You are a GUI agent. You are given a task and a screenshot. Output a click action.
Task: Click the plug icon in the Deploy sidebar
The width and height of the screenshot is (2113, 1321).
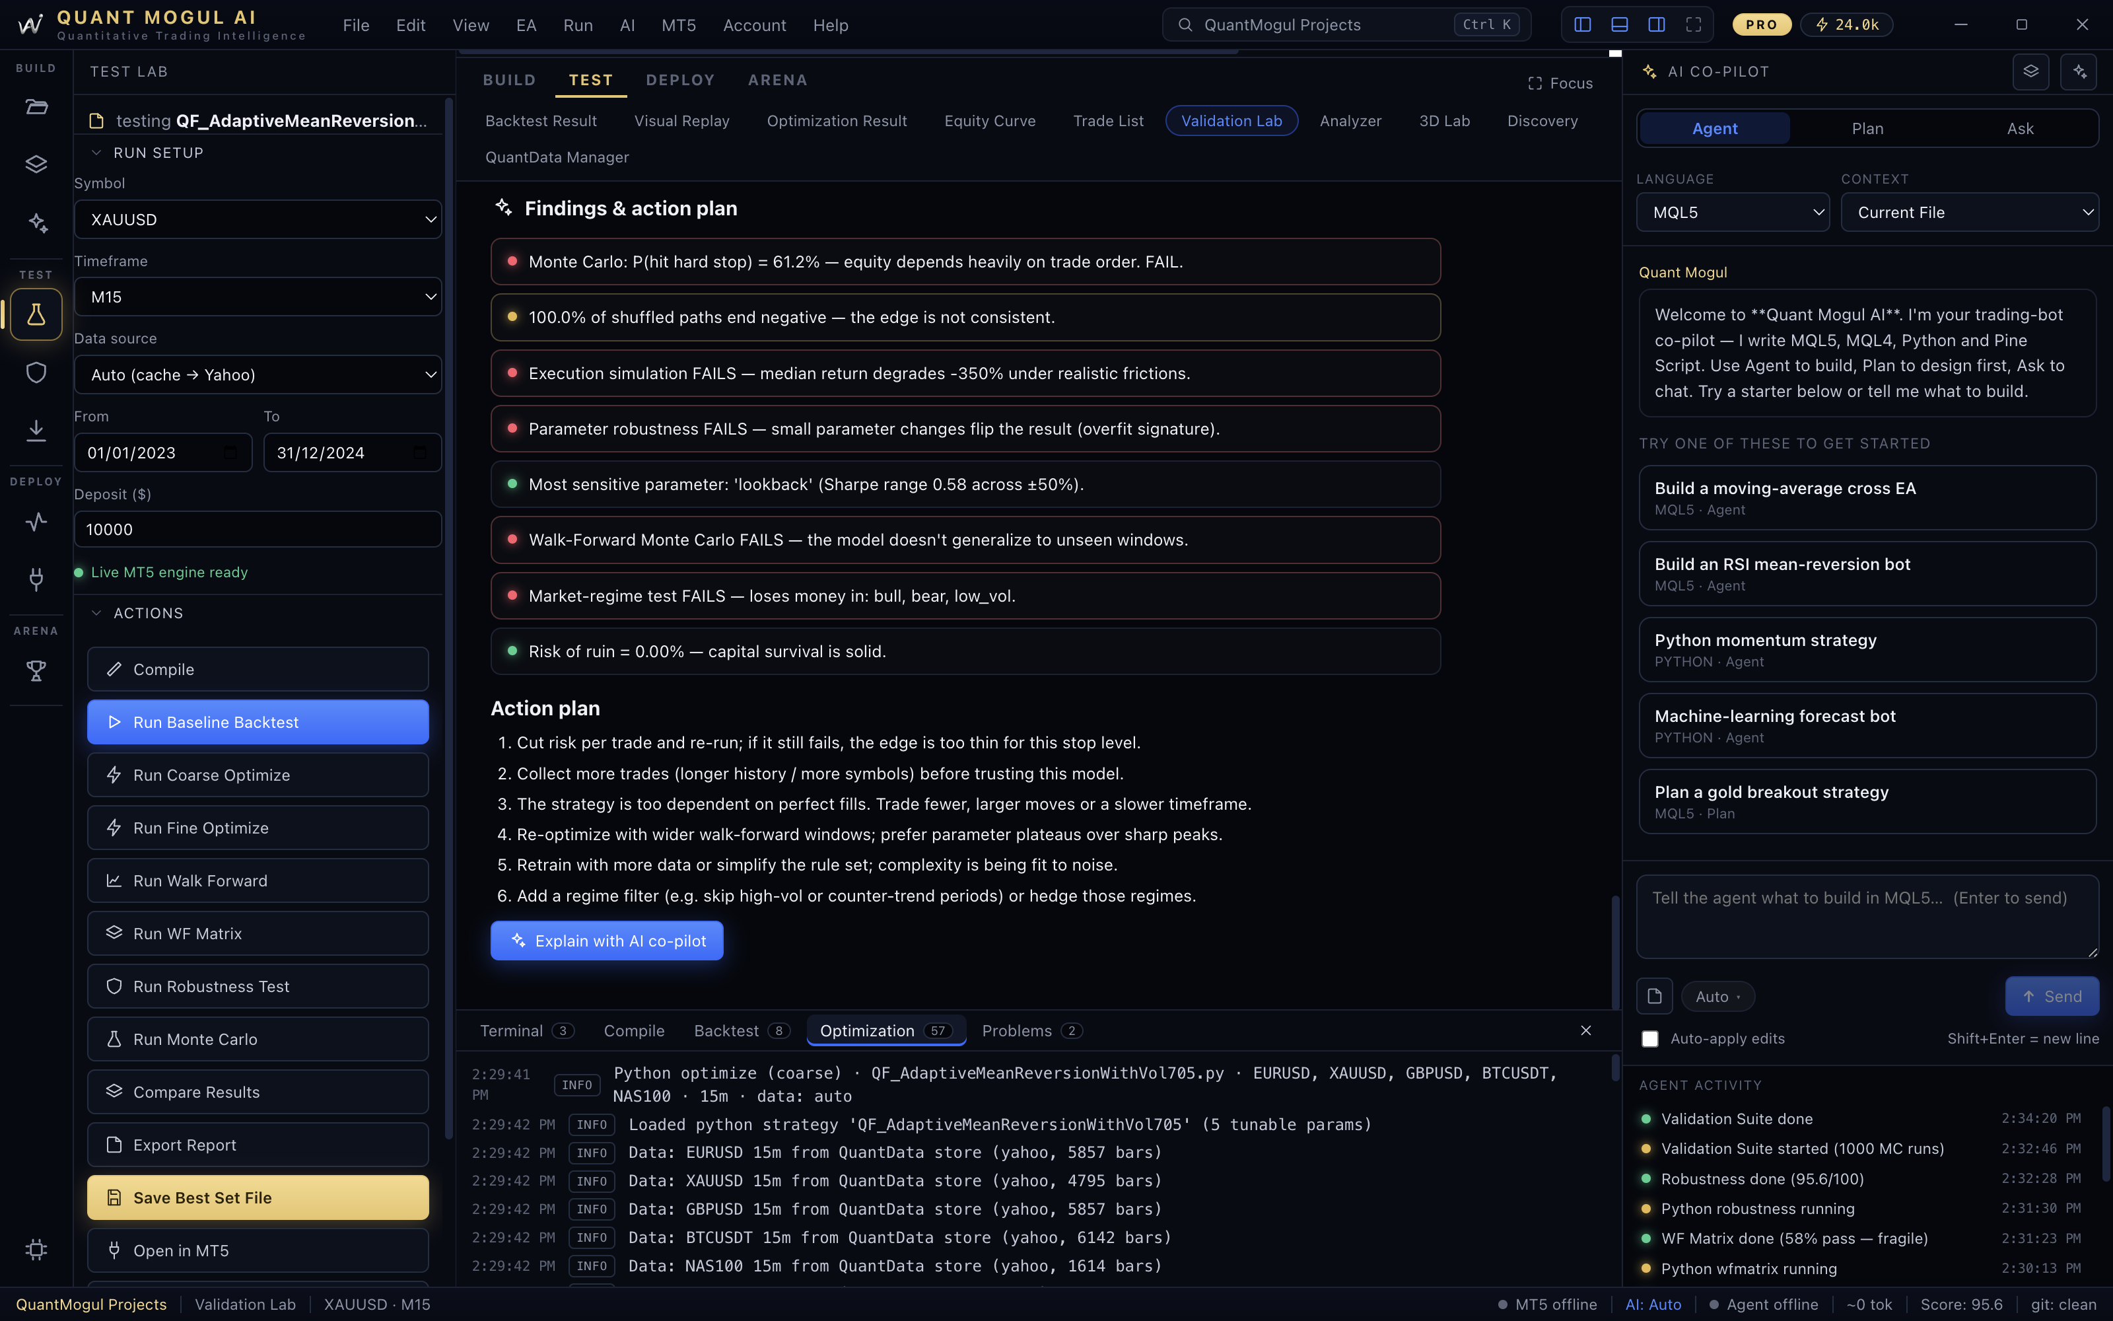[36, 579]
